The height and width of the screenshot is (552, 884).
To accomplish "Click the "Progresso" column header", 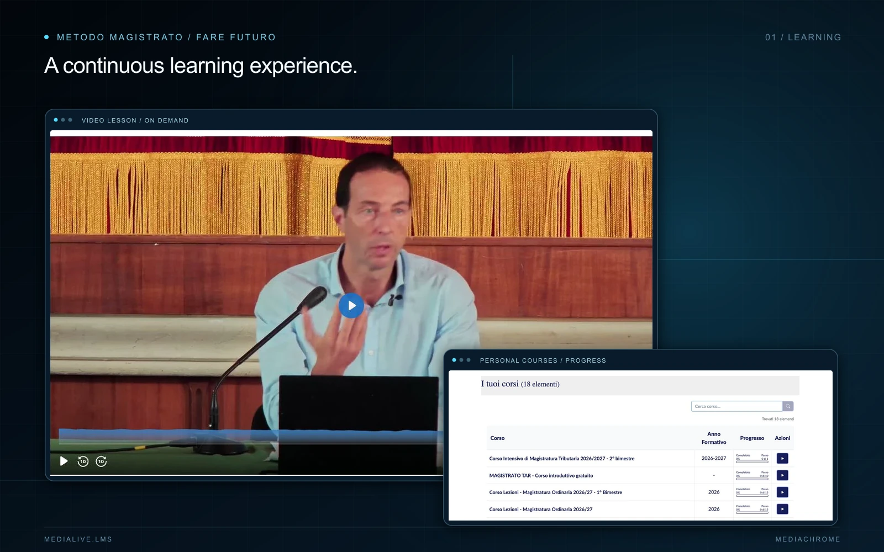I will coord(752,438).
